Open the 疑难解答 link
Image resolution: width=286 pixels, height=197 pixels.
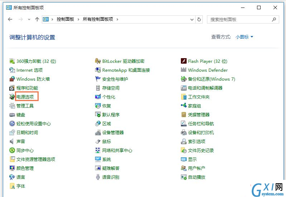pyautogui.click(x=111, y=168)
